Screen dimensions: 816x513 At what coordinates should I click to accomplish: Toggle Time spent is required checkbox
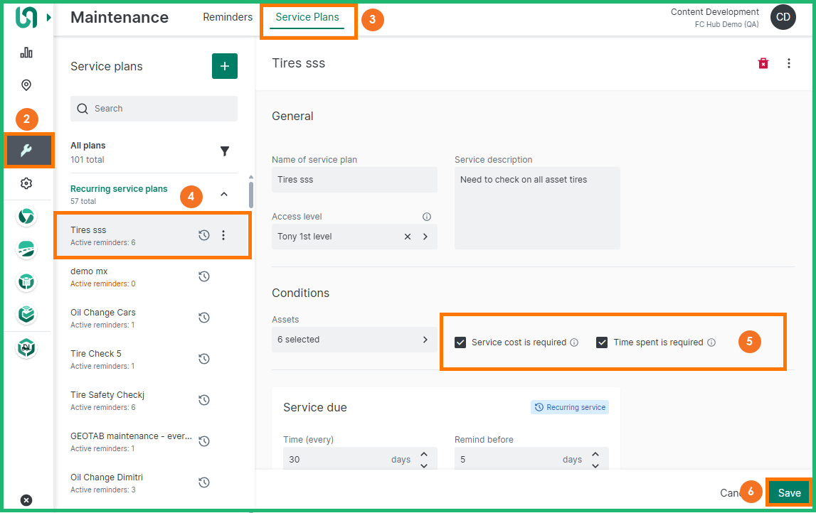tap(602, 342)
